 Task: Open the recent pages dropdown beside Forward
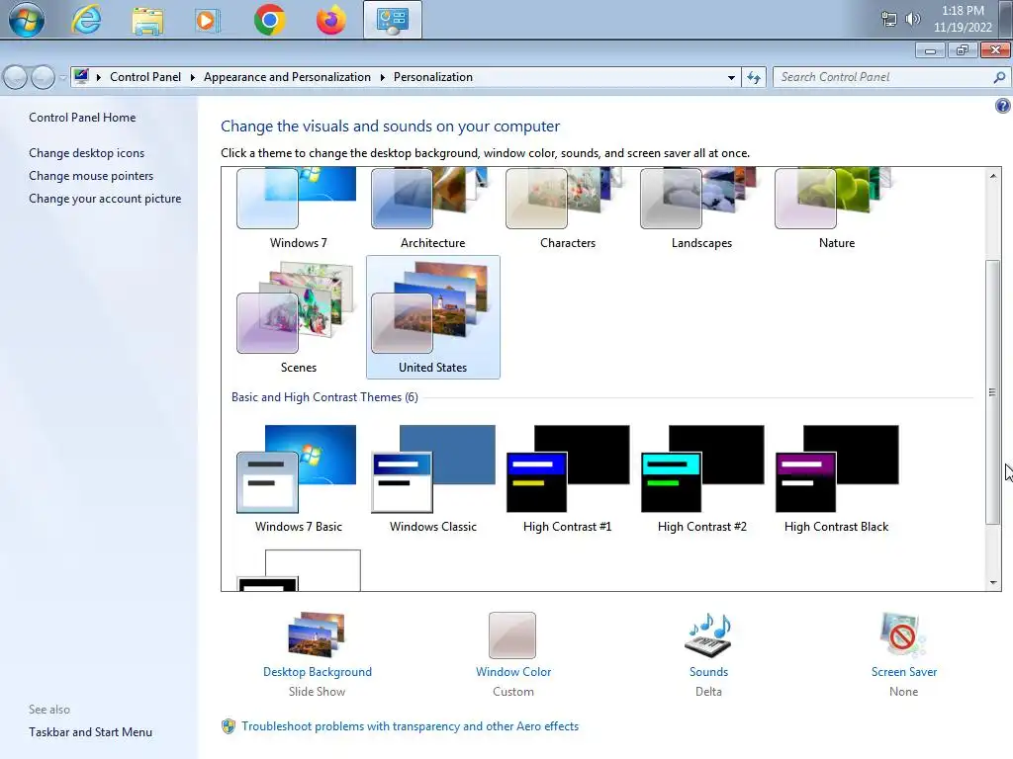point(62,77)
